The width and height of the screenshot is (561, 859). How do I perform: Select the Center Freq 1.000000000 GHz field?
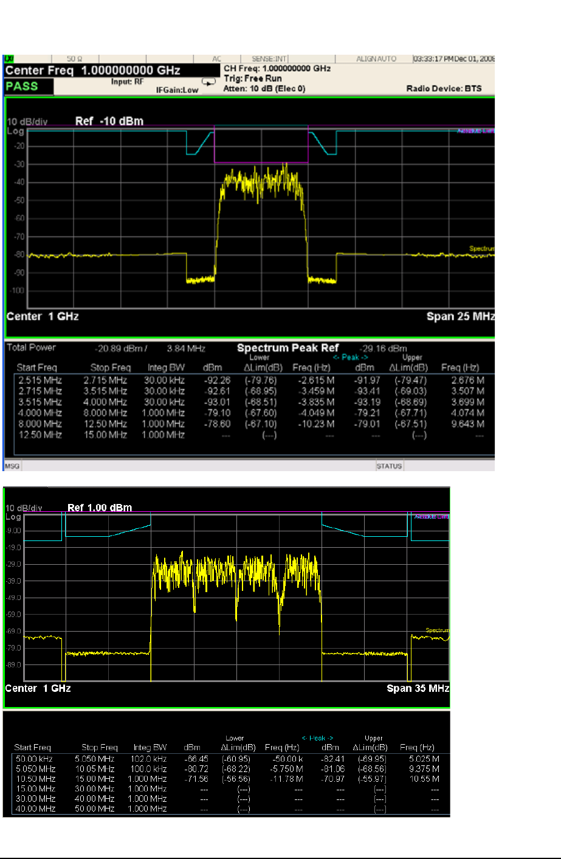coord(92,71)
